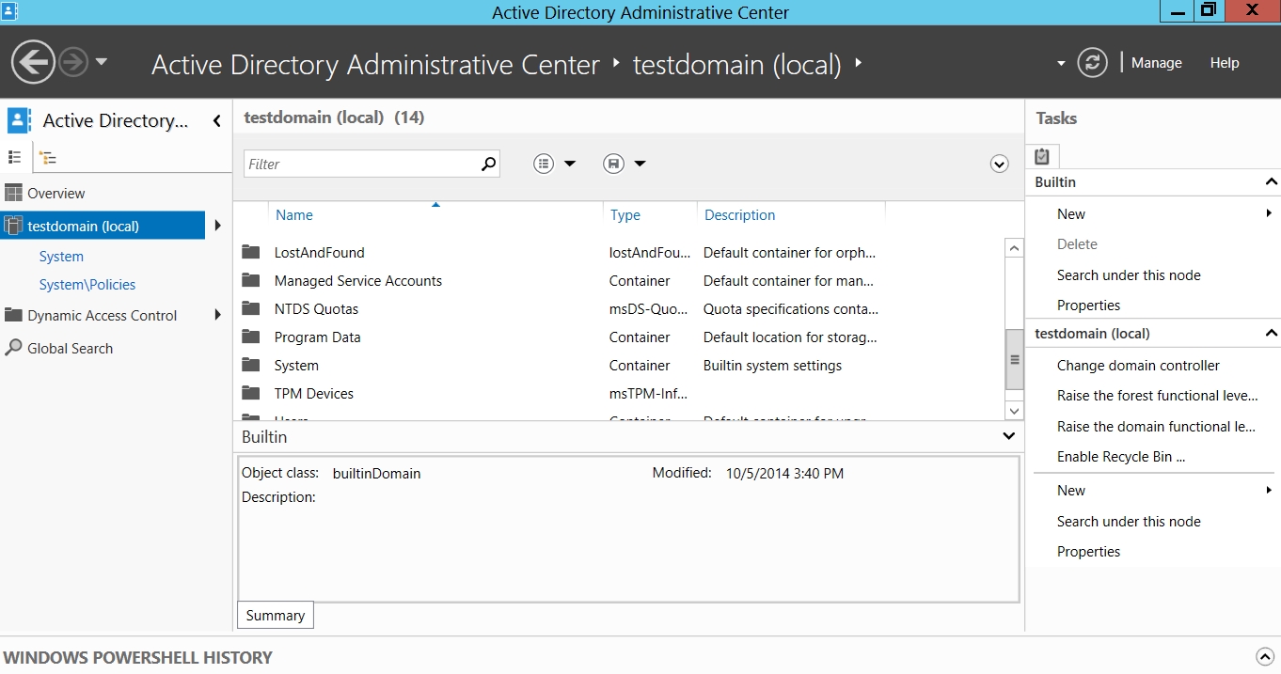Click Search under this node for Builtin
The height and width of the screenshot is (674, 1281).
(x=1129, y=275)
